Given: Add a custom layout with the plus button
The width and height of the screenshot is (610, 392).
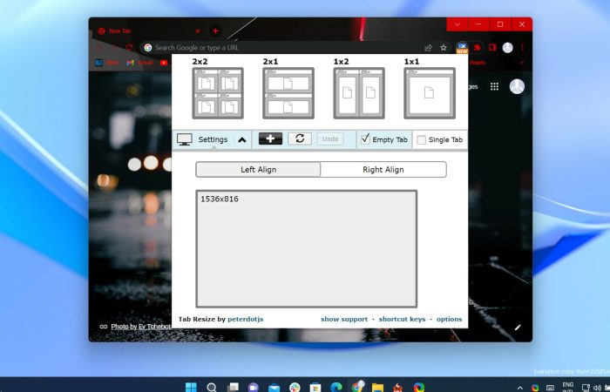Looking at the screenshot, I should point(270,139).
